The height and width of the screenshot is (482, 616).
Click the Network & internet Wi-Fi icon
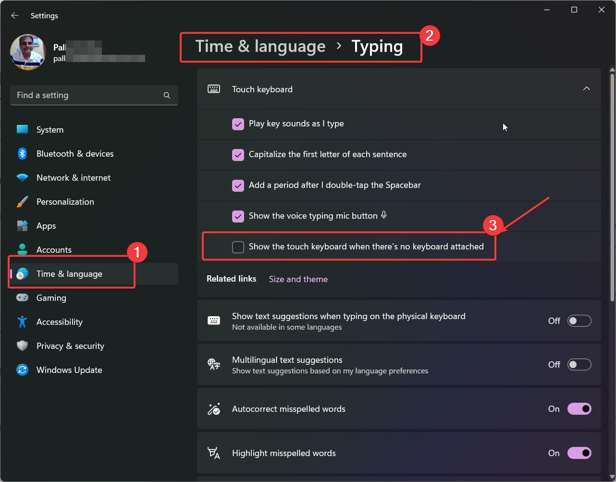(x=22, y=178)
